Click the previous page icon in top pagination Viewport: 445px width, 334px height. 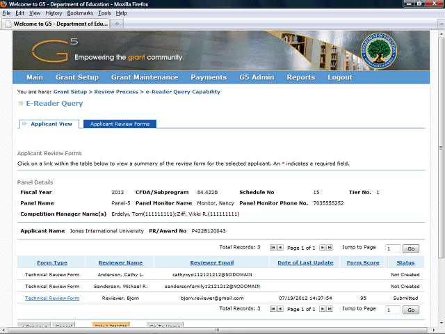(280, 248)
